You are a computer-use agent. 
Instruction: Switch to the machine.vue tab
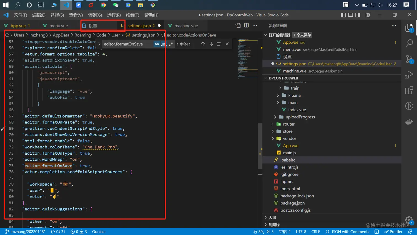pos(186,26)
